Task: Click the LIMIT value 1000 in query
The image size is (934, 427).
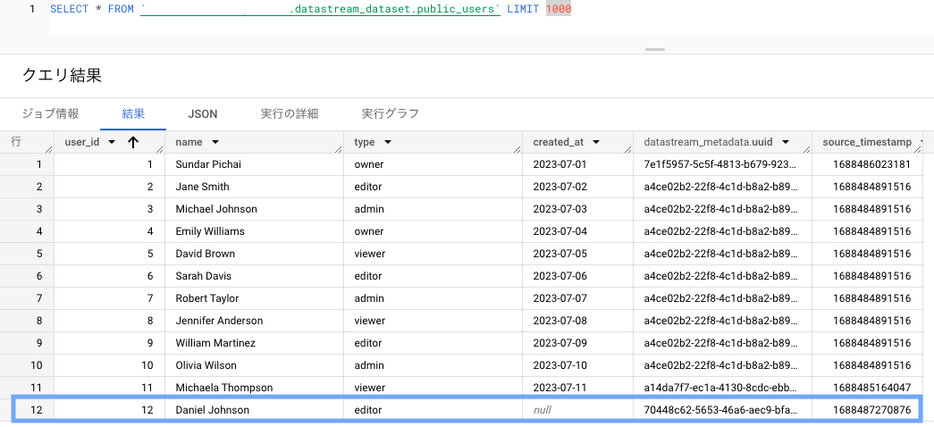Action: [x=559, y=10]
